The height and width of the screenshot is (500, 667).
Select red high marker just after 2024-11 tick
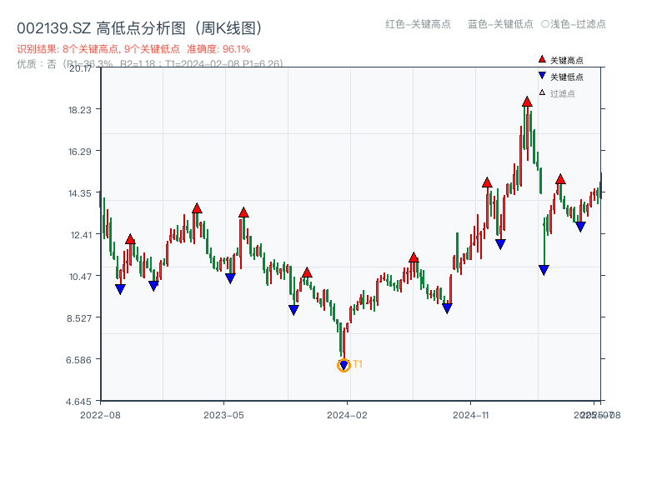coord(487,182)
